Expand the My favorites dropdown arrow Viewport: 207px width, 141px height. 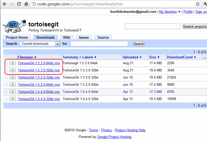179,12
